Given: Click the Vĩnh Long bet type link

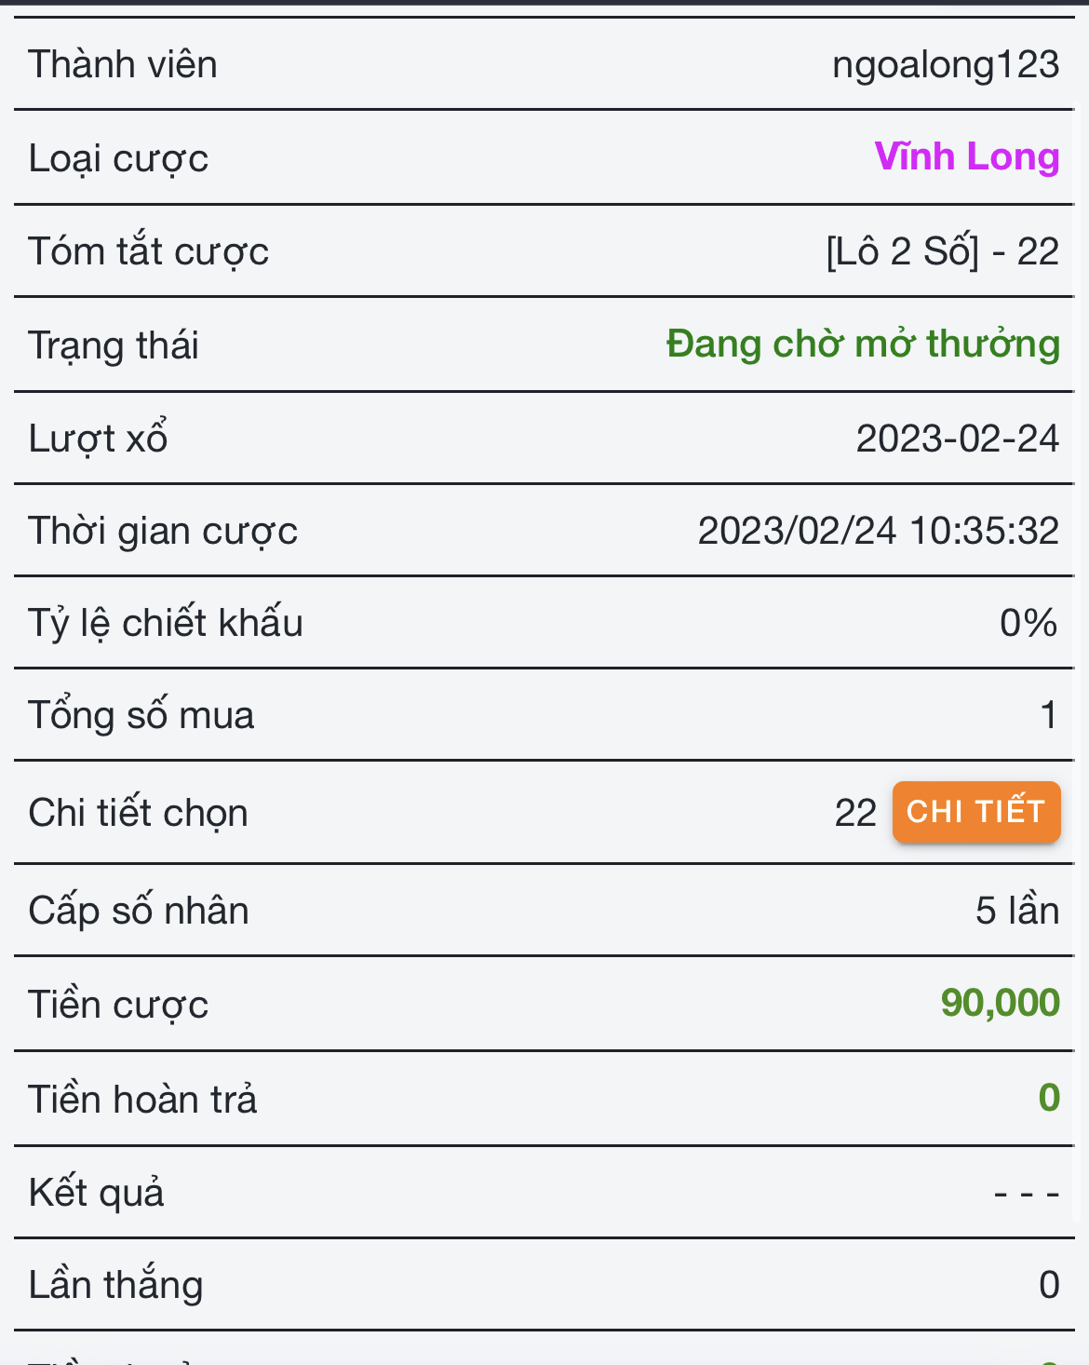Looking at the screenshot, I should point(967,156).
